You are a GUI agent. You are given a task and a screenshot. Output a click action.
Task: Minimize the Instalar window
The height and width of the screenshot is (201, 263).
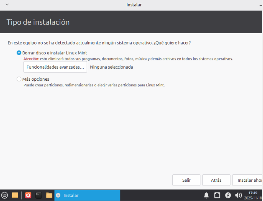click(x=261, y=5)
